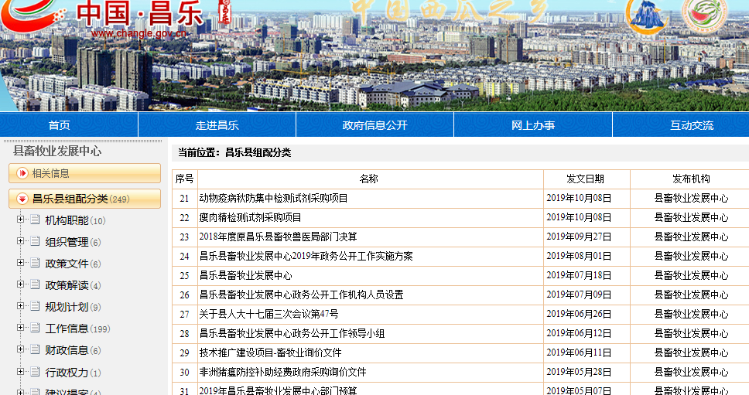
Task: Click the document icon next to 财政信息
Action: [x=35, y=350]
